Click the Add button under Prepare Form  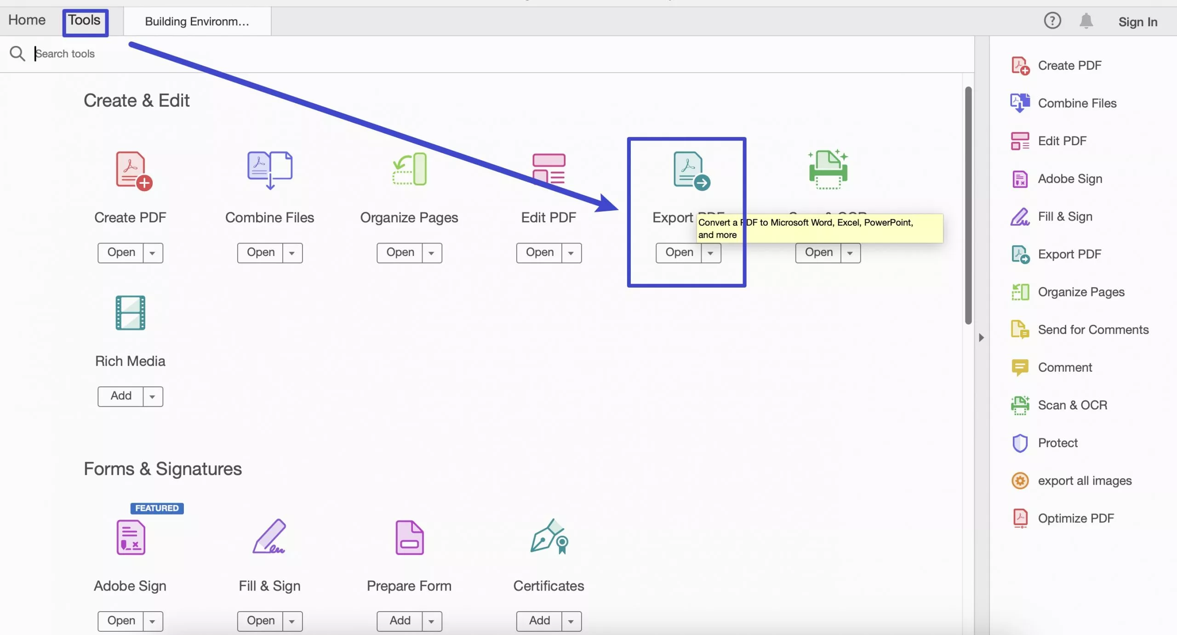click(399, 620)
